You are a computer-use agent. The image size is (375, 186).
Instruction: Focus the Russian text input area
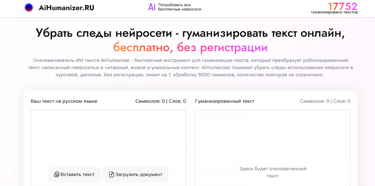(x=108, y=148)
